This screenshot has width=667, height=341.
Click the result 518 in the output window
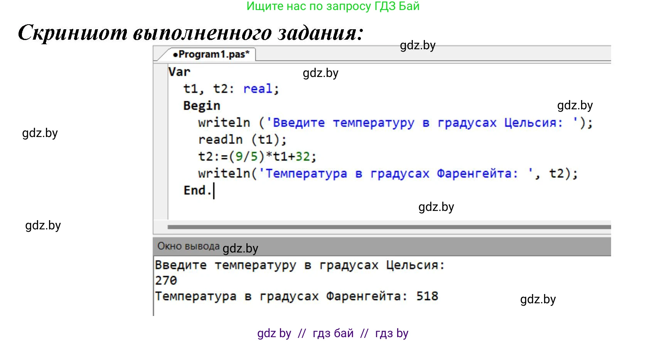(427, 296)
